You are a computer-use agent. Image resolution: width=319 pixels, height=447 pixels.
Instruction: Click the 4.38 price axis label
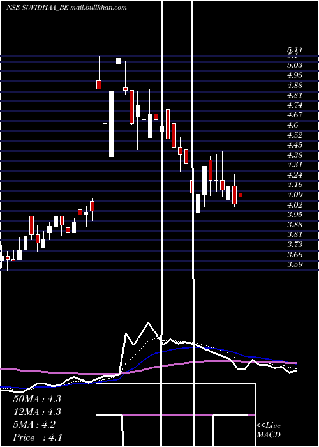(x=295, y=155)
